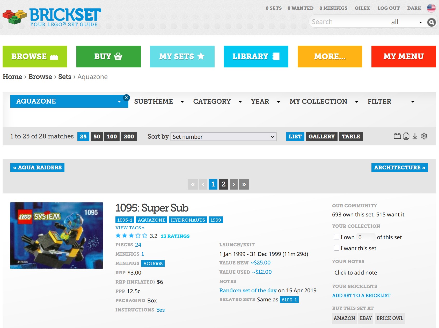Click Browse in breadcrumb

coord(40,77)
